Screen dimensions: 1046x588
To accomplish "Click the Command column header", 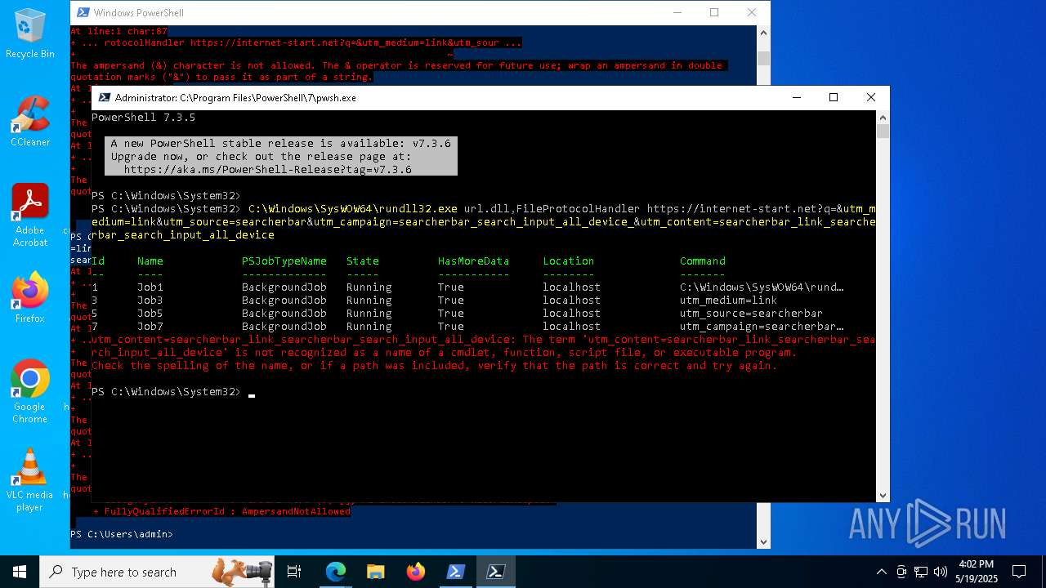I will [x=703, y=261].
